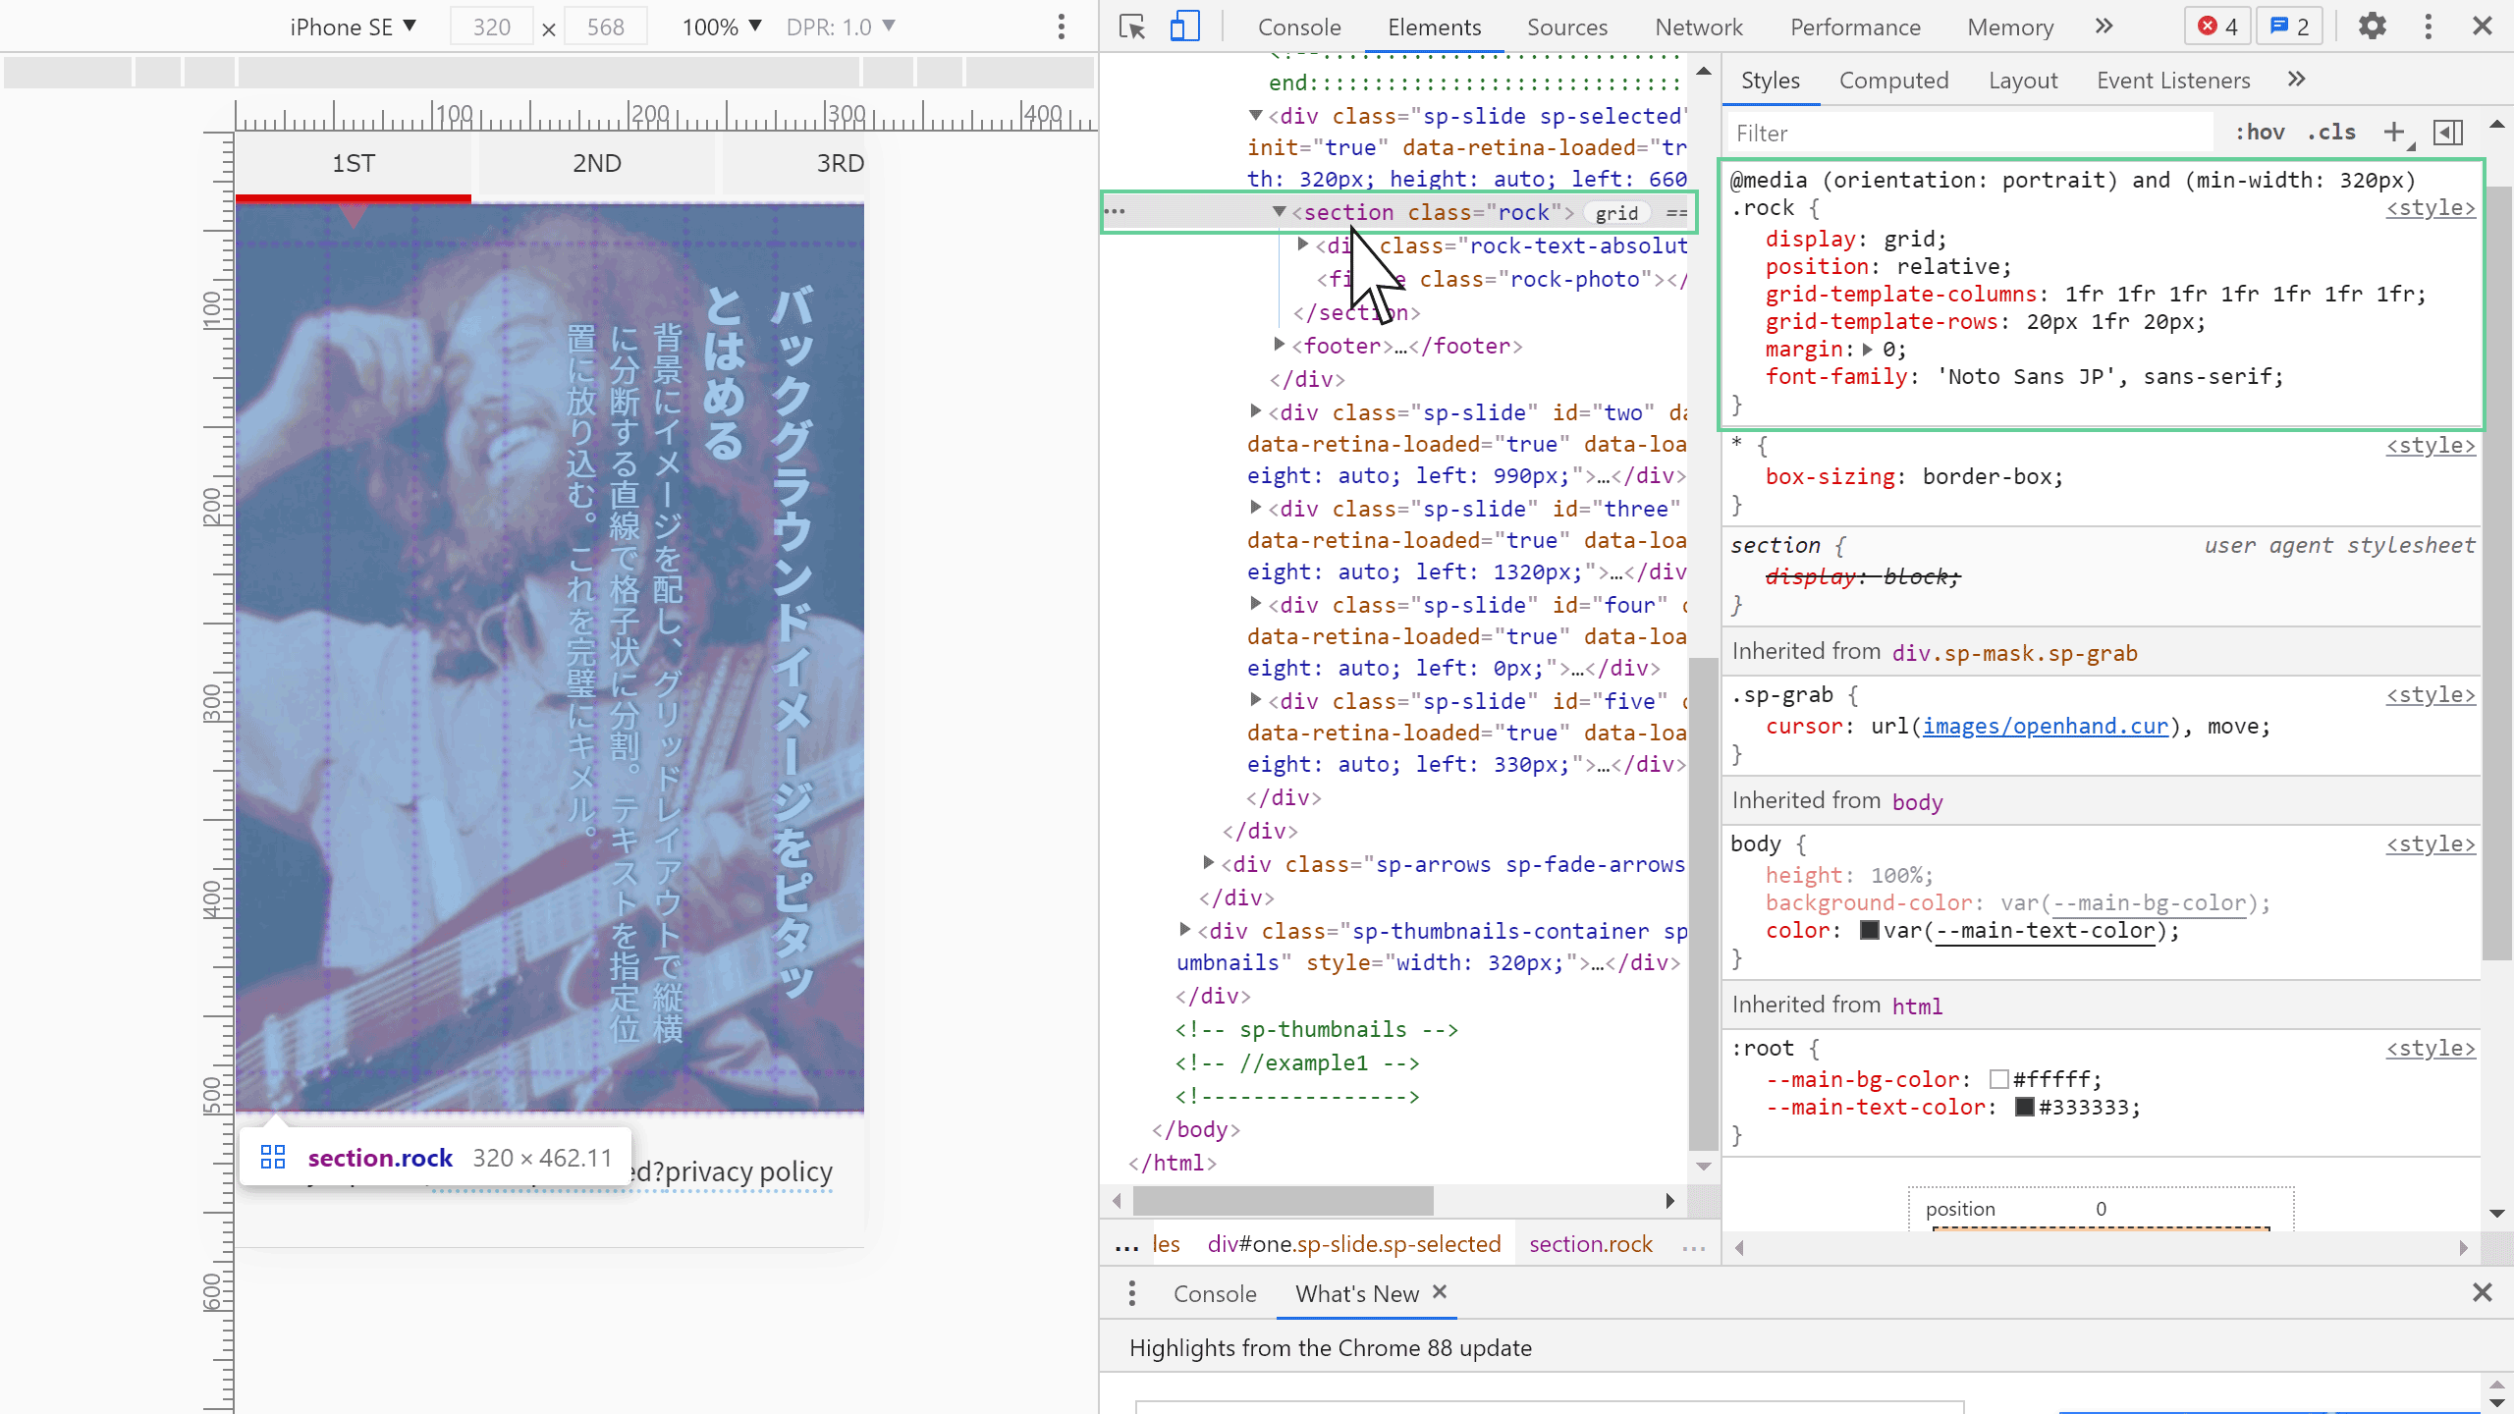Activate the inspect element picker icon
2514x1414 pixels.
tap(1132, 27)
